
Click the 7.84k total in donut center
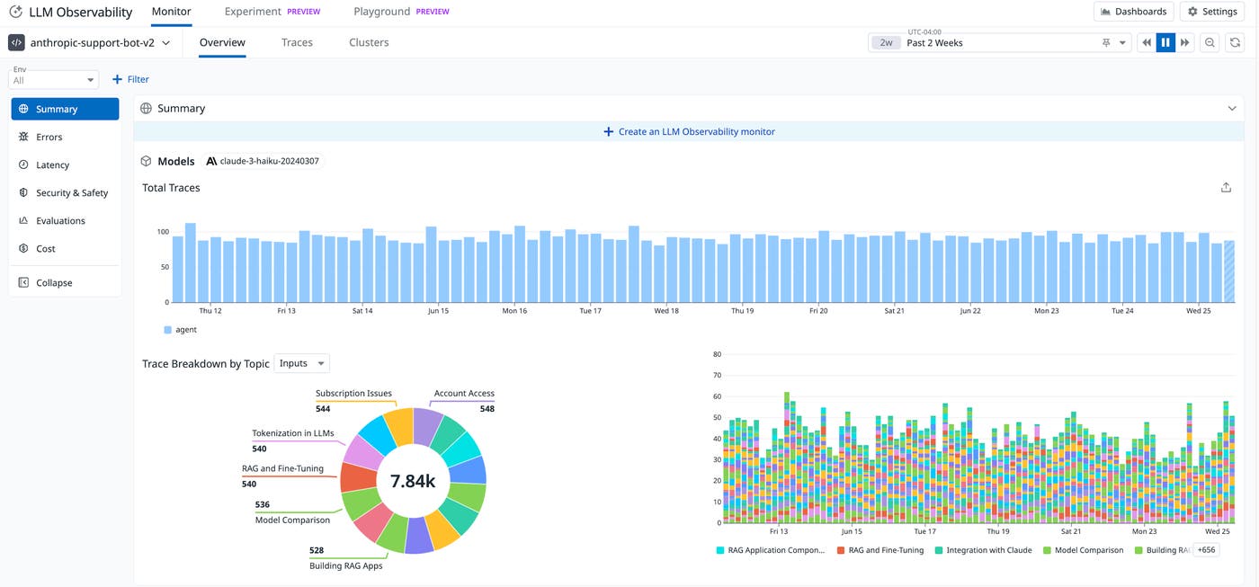coord(413,481)
